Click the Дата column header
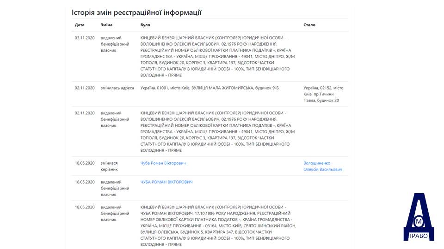 click(x=80, y=25)
